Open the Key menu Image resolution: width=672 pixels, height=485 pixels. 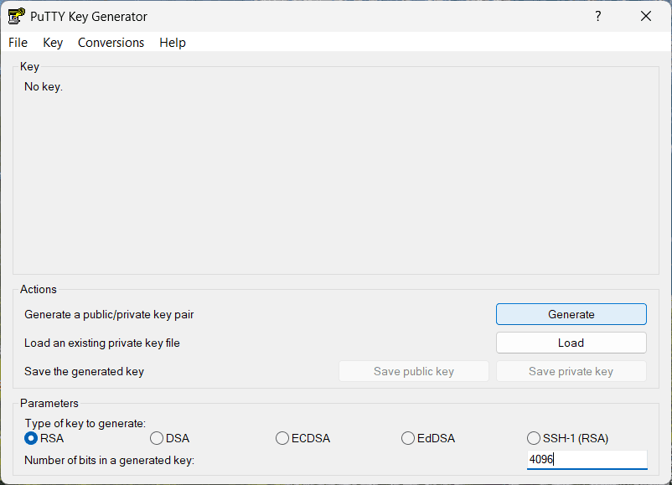coord(53,43)
